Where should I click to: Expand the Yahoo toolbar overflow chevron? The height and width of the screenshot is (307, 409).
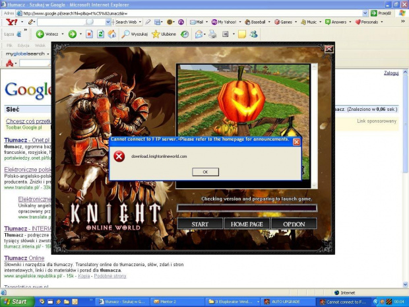403,21
